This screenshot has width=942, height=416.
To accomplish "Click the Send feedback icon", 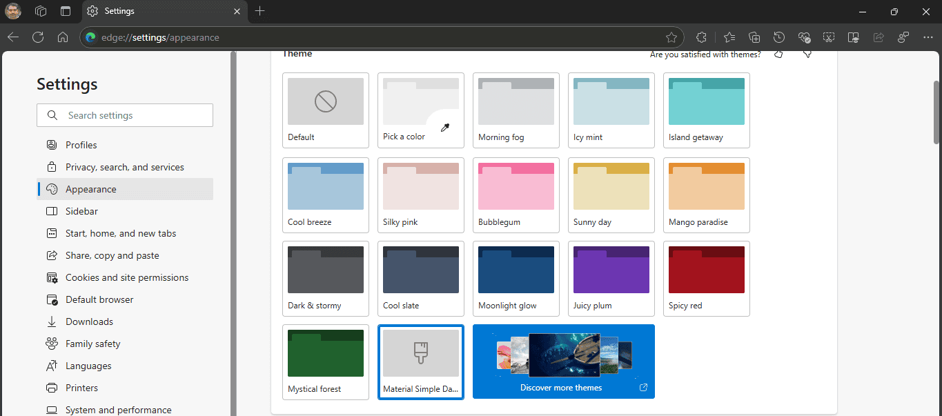I will point(903,37).
